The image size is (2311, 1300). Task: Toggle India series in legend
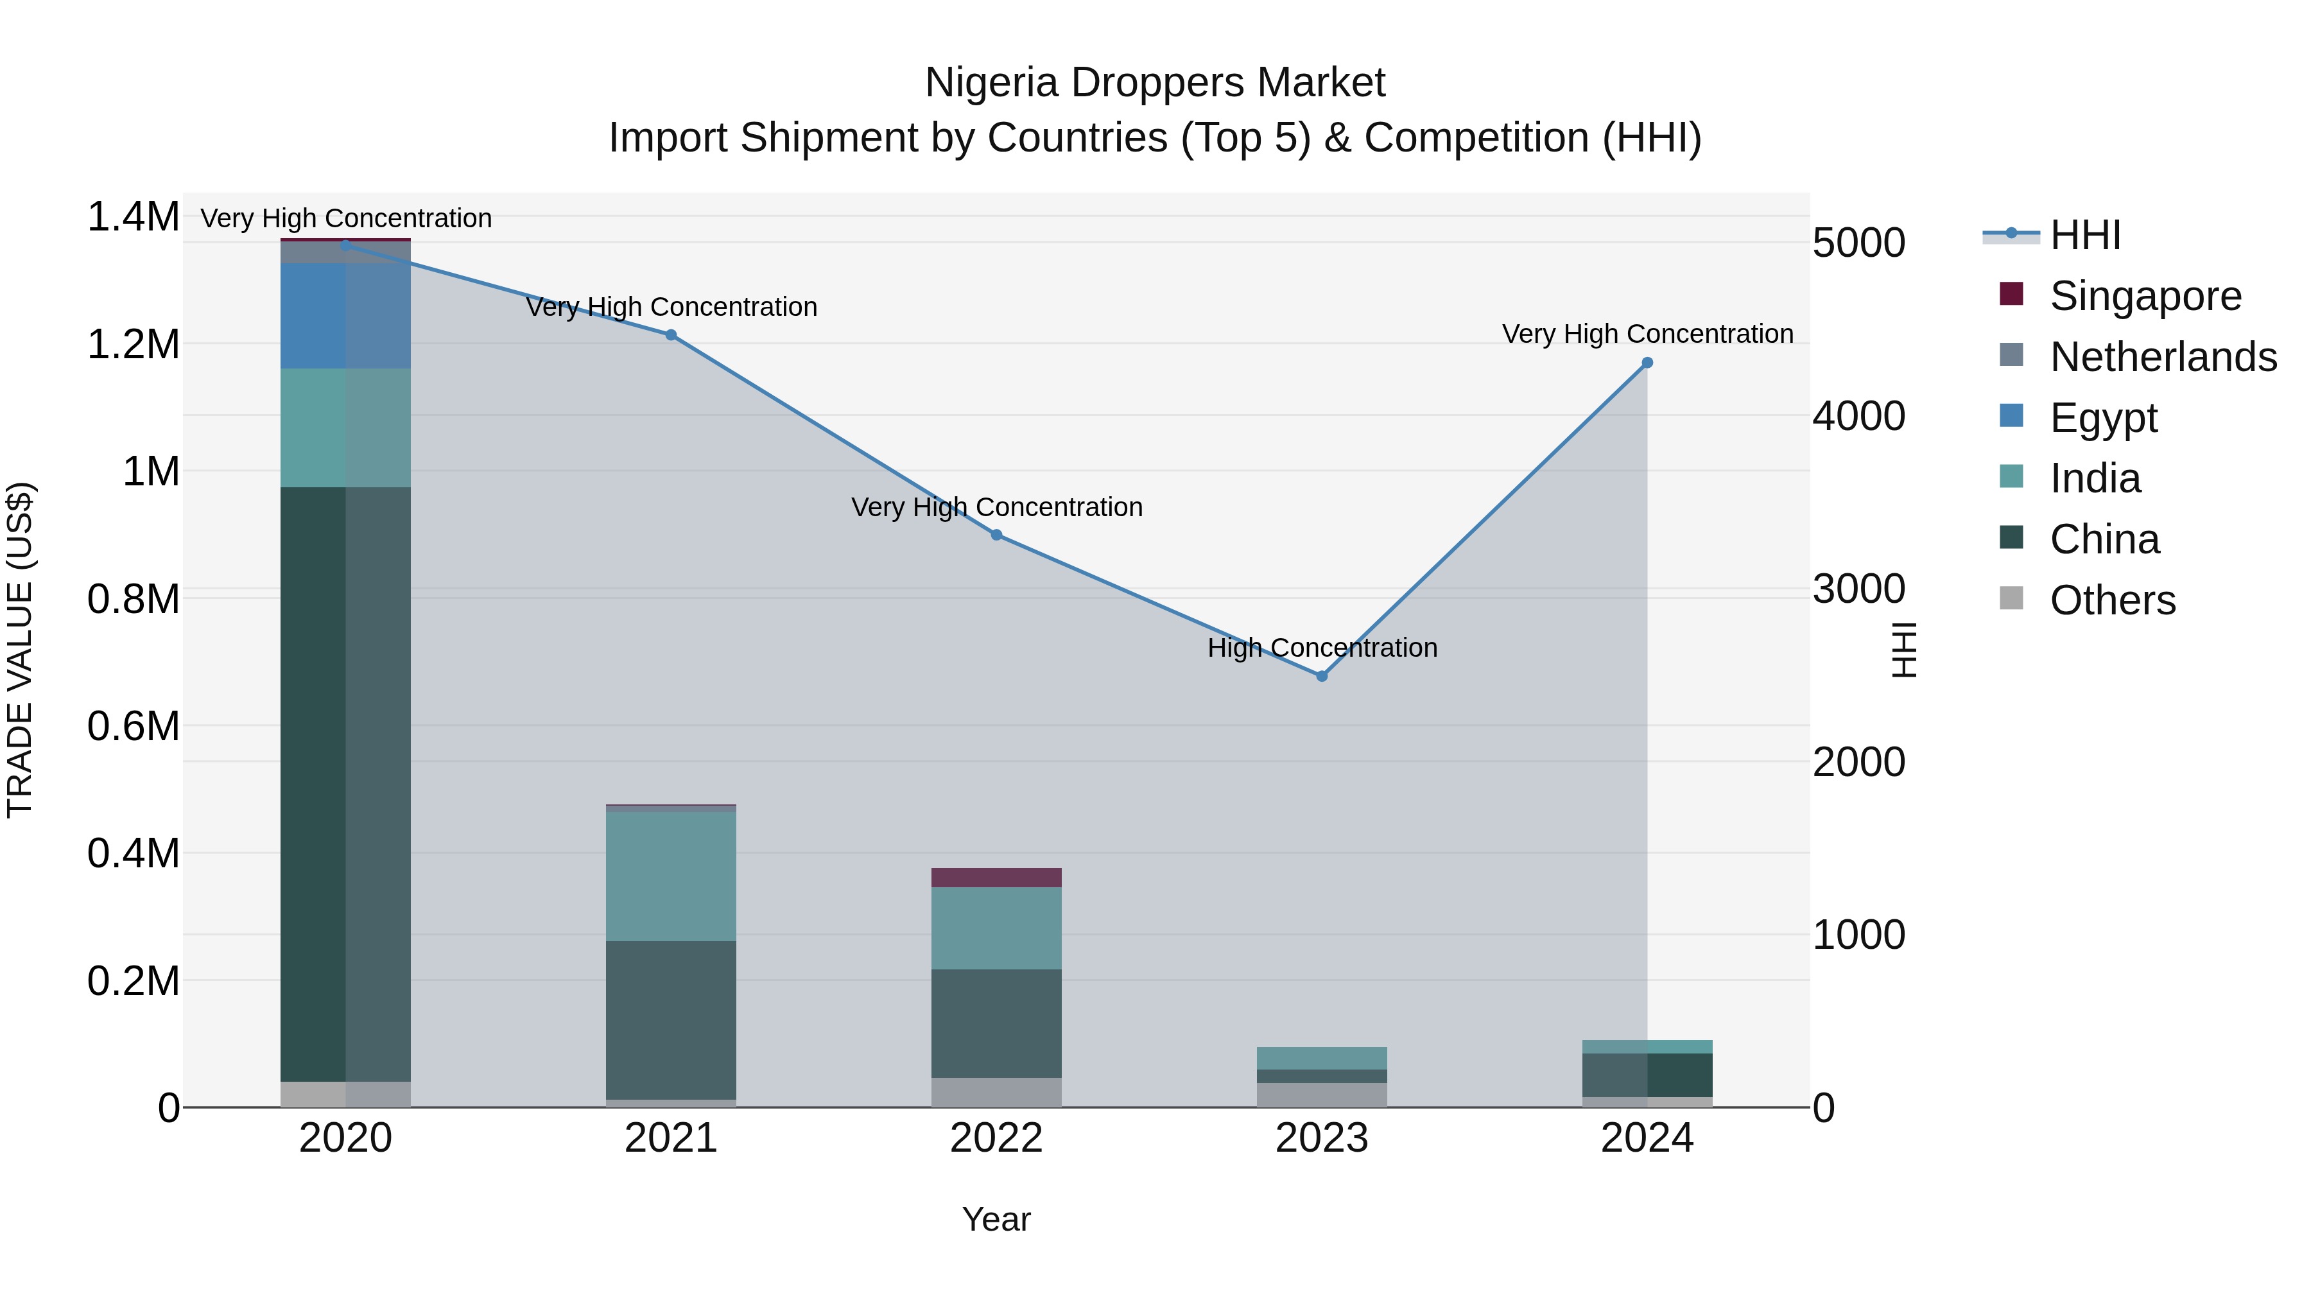[2070, 478]
